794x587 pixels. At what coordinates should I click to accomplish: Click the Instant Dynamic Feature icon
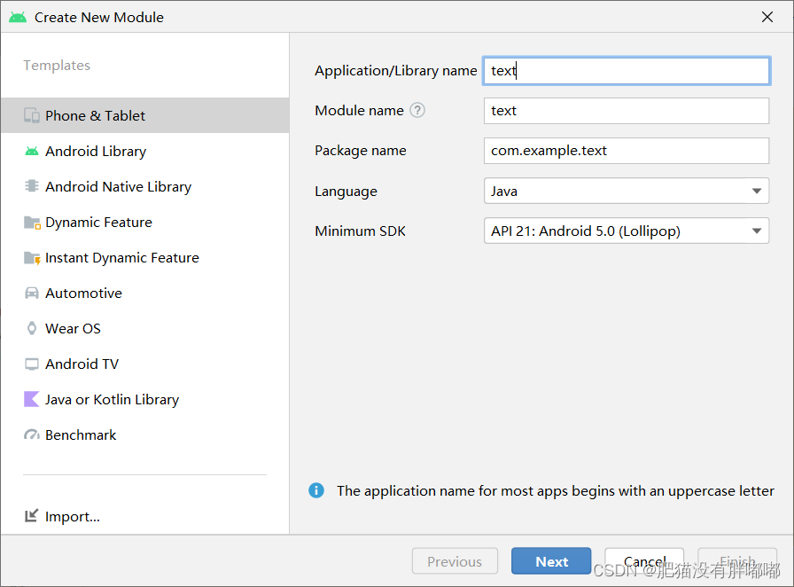coord(32,258)
